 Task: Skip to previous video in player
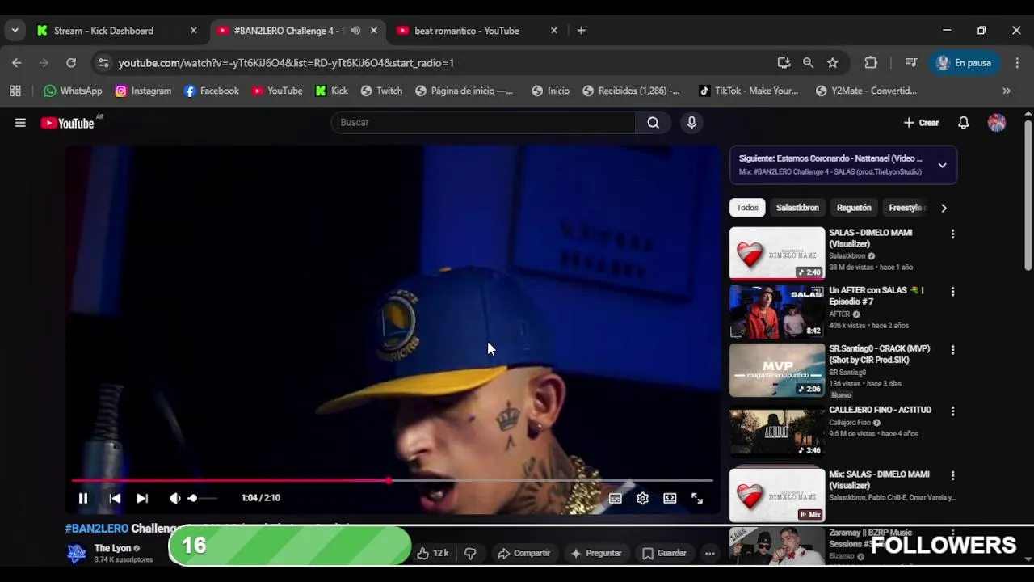pos(115,498)
